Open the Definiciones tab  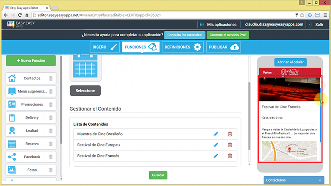182,47
